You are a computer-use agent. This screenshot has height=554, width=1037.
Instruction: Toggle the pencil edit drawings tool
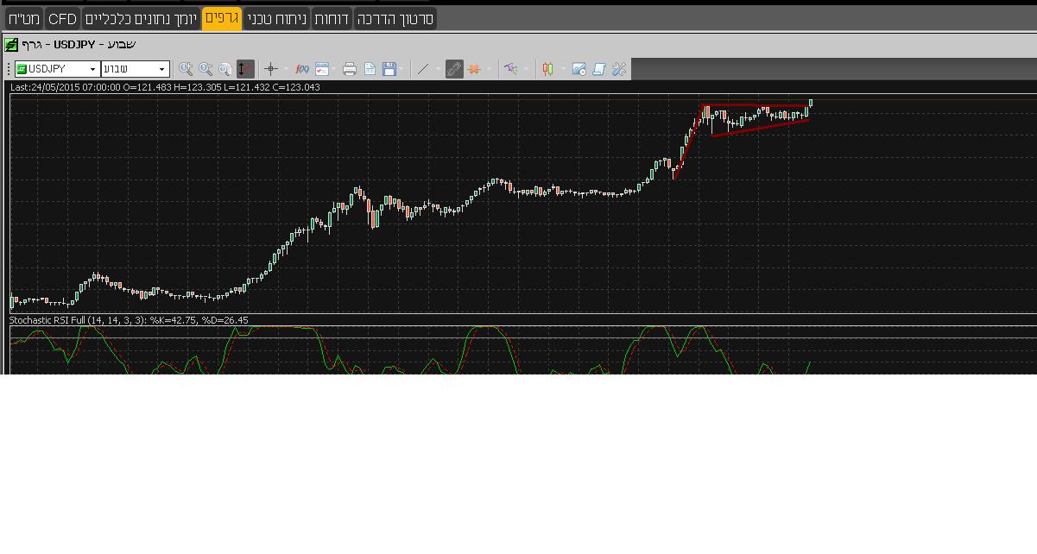(454, 69)
